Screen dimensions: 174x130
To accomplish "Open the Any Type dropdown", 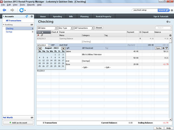I will click(x=66, y=28).
